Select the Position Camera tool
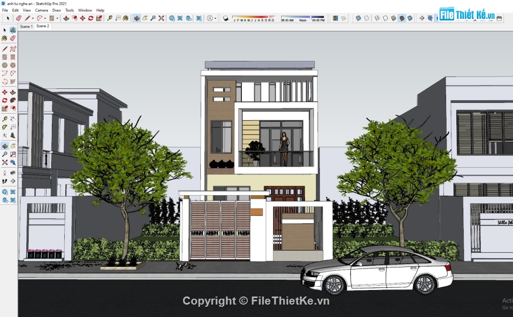Viewport: 513px width, 317px height. point(4,173)
